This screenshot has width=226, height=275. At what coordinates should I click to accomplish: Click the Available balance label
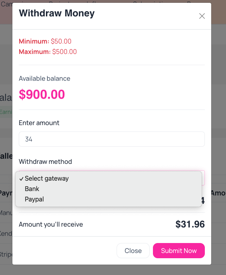tap(44, 79)
